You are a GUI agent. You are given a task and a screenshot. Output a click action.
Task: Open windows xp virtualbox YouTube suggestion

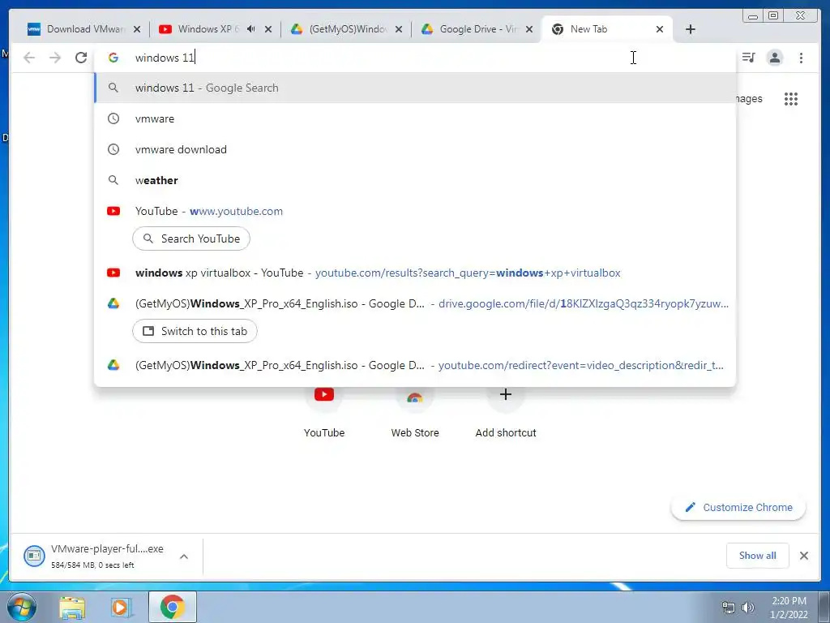(416, 273)
